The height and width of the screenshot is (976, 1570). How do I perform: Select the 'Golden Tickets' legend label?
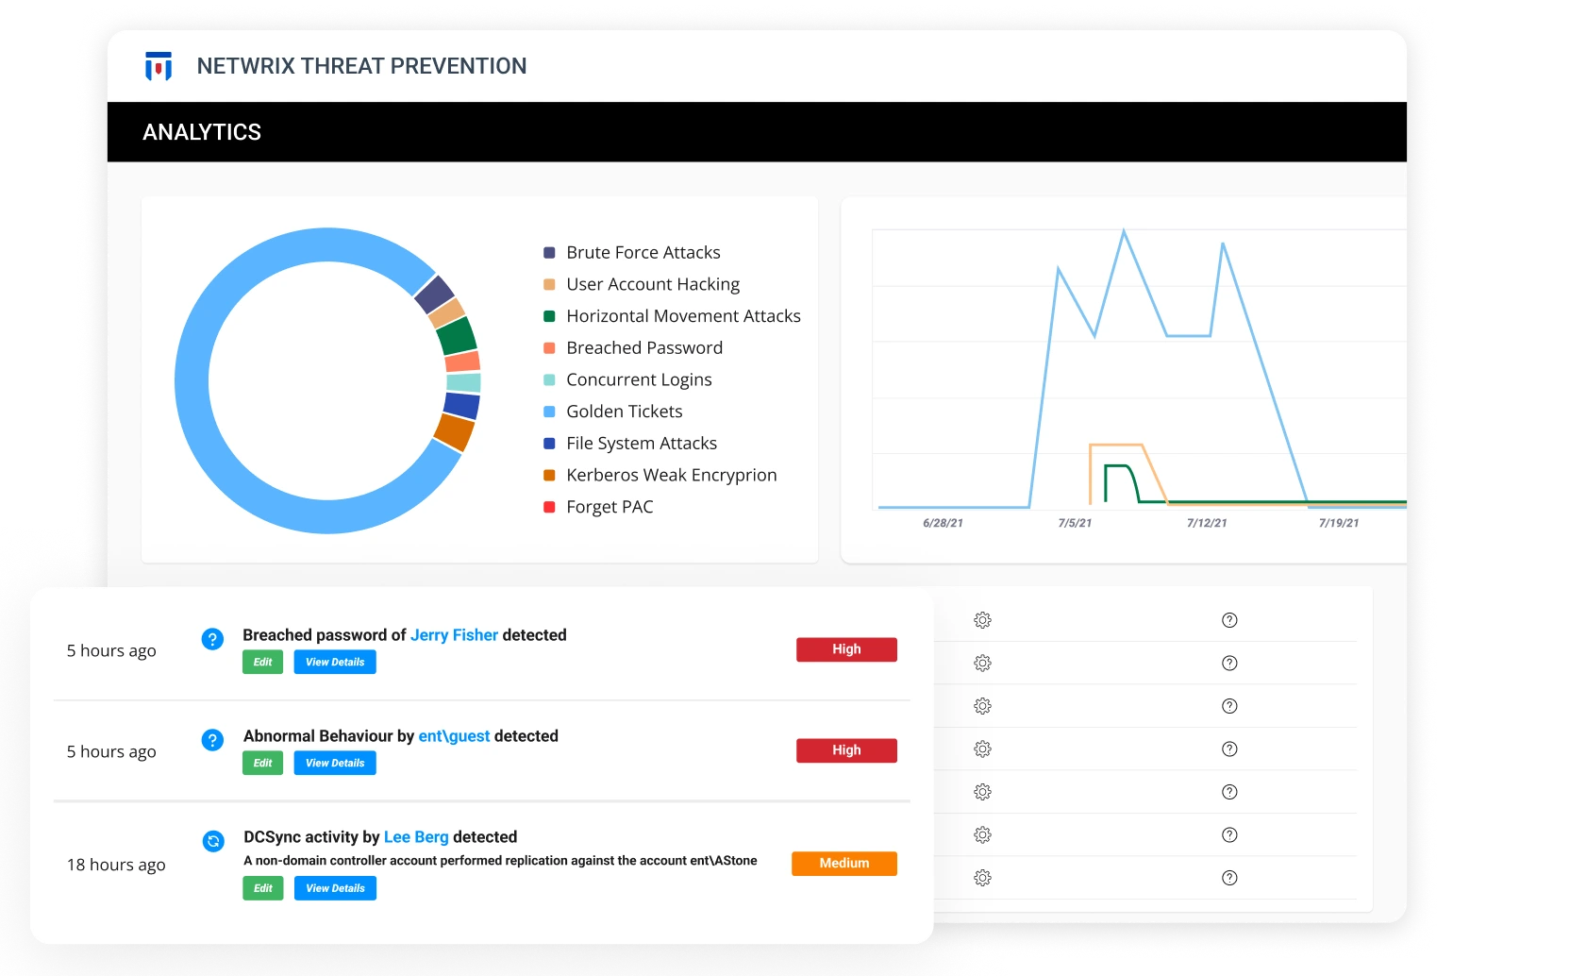click(625, 412)
